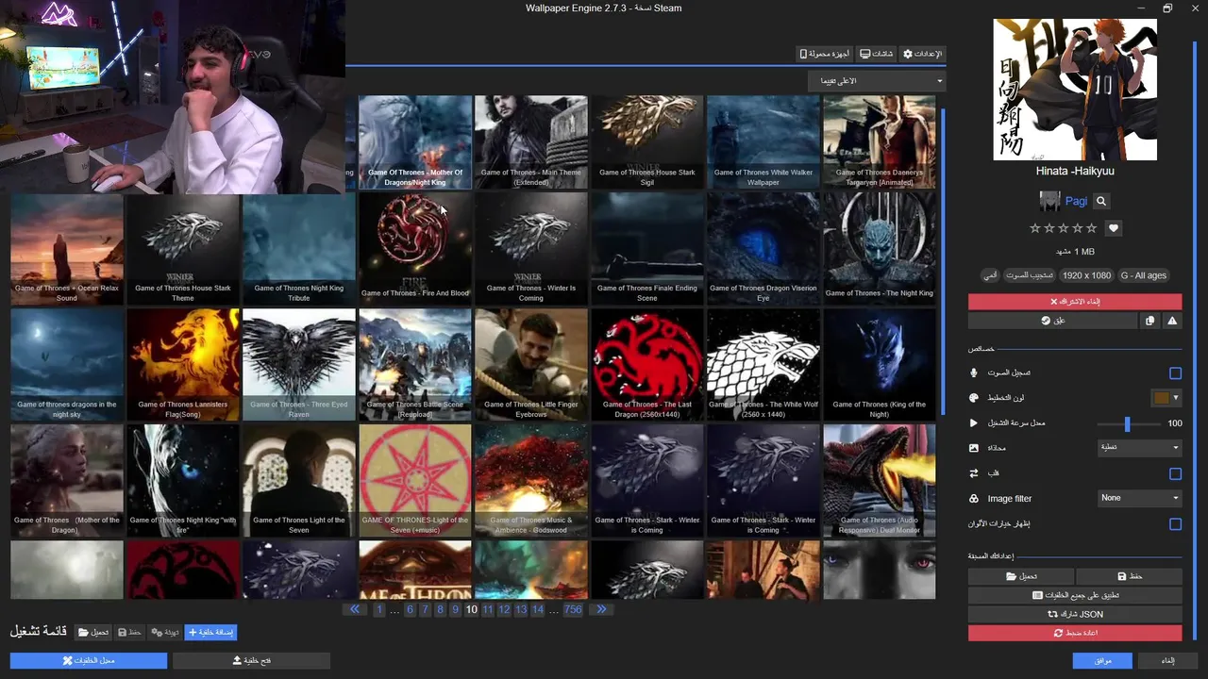Click the cancel (إلغاء) button at bottom right

[x=1167, y=661]
